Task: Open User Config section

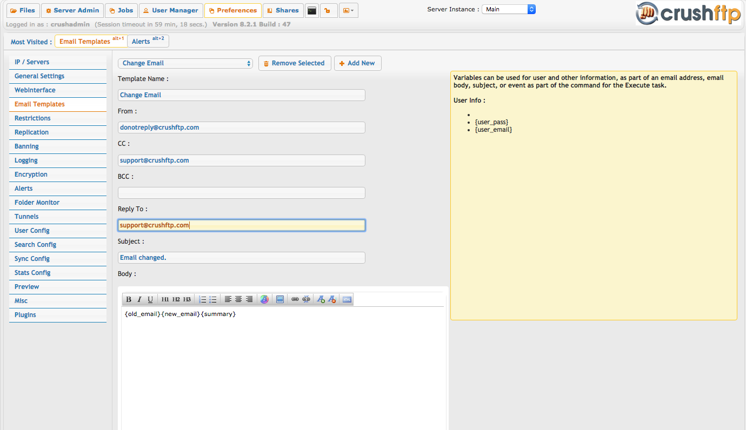Action: [58, 231]
